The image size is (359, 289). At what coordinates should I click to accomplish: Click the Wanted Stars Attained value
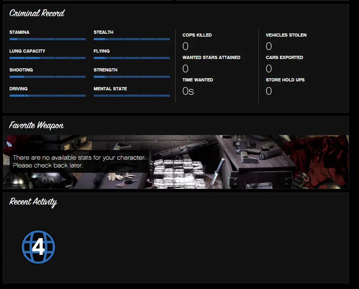pos(186,69)
